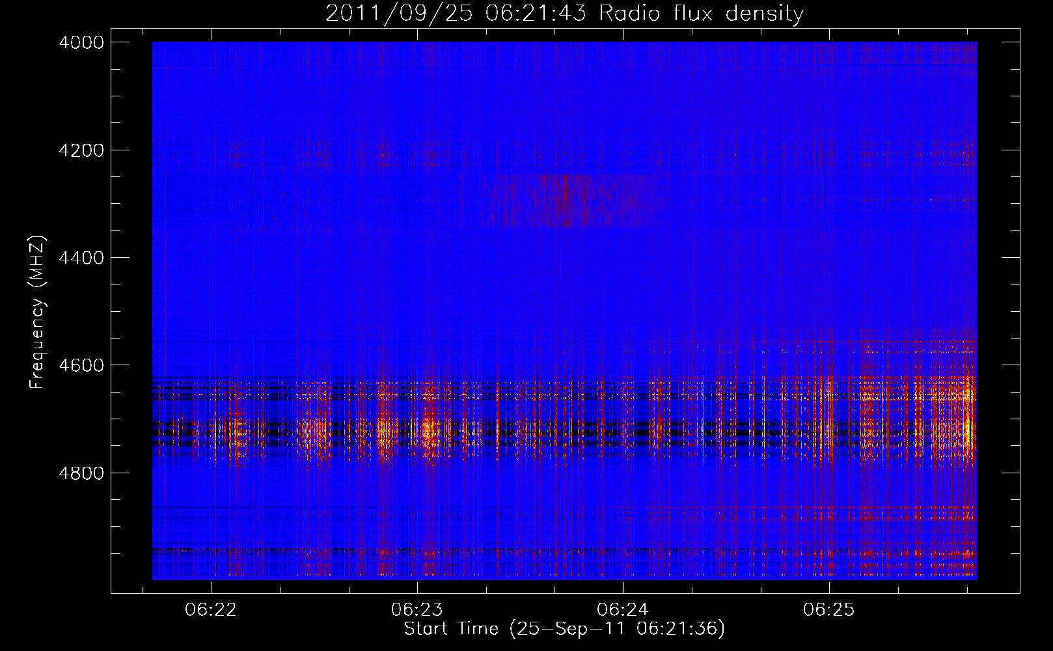Click the 4600 frequency tick label
The height and width of the screenshot is (651, 1053).
coord(81,365)
